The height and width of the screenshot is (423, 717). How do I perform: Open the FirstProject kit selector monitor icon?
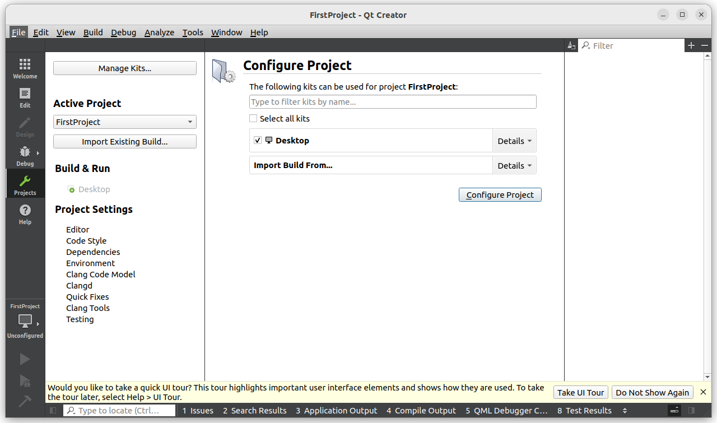(x=25, y=321)
